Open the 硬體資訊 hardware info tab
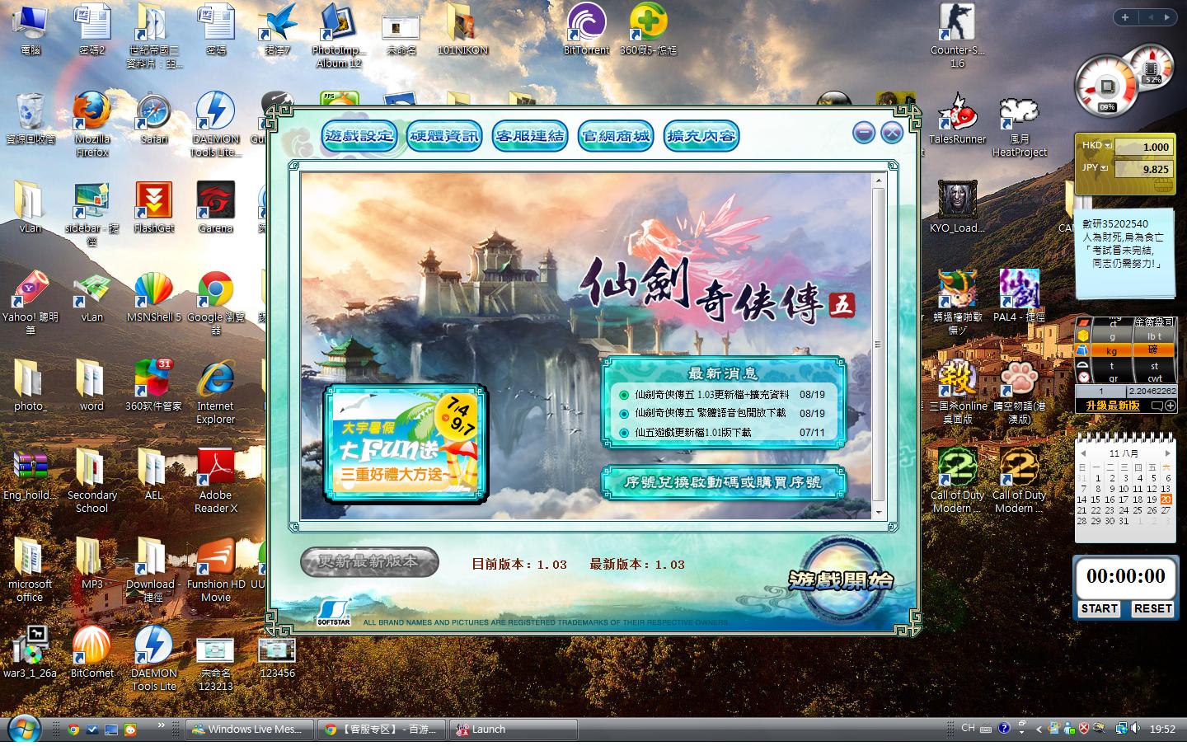 point(444,136)
